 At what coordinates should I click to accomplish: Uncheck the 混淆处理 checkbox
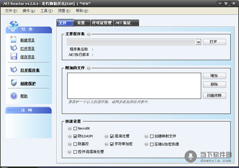coord(112,136)
